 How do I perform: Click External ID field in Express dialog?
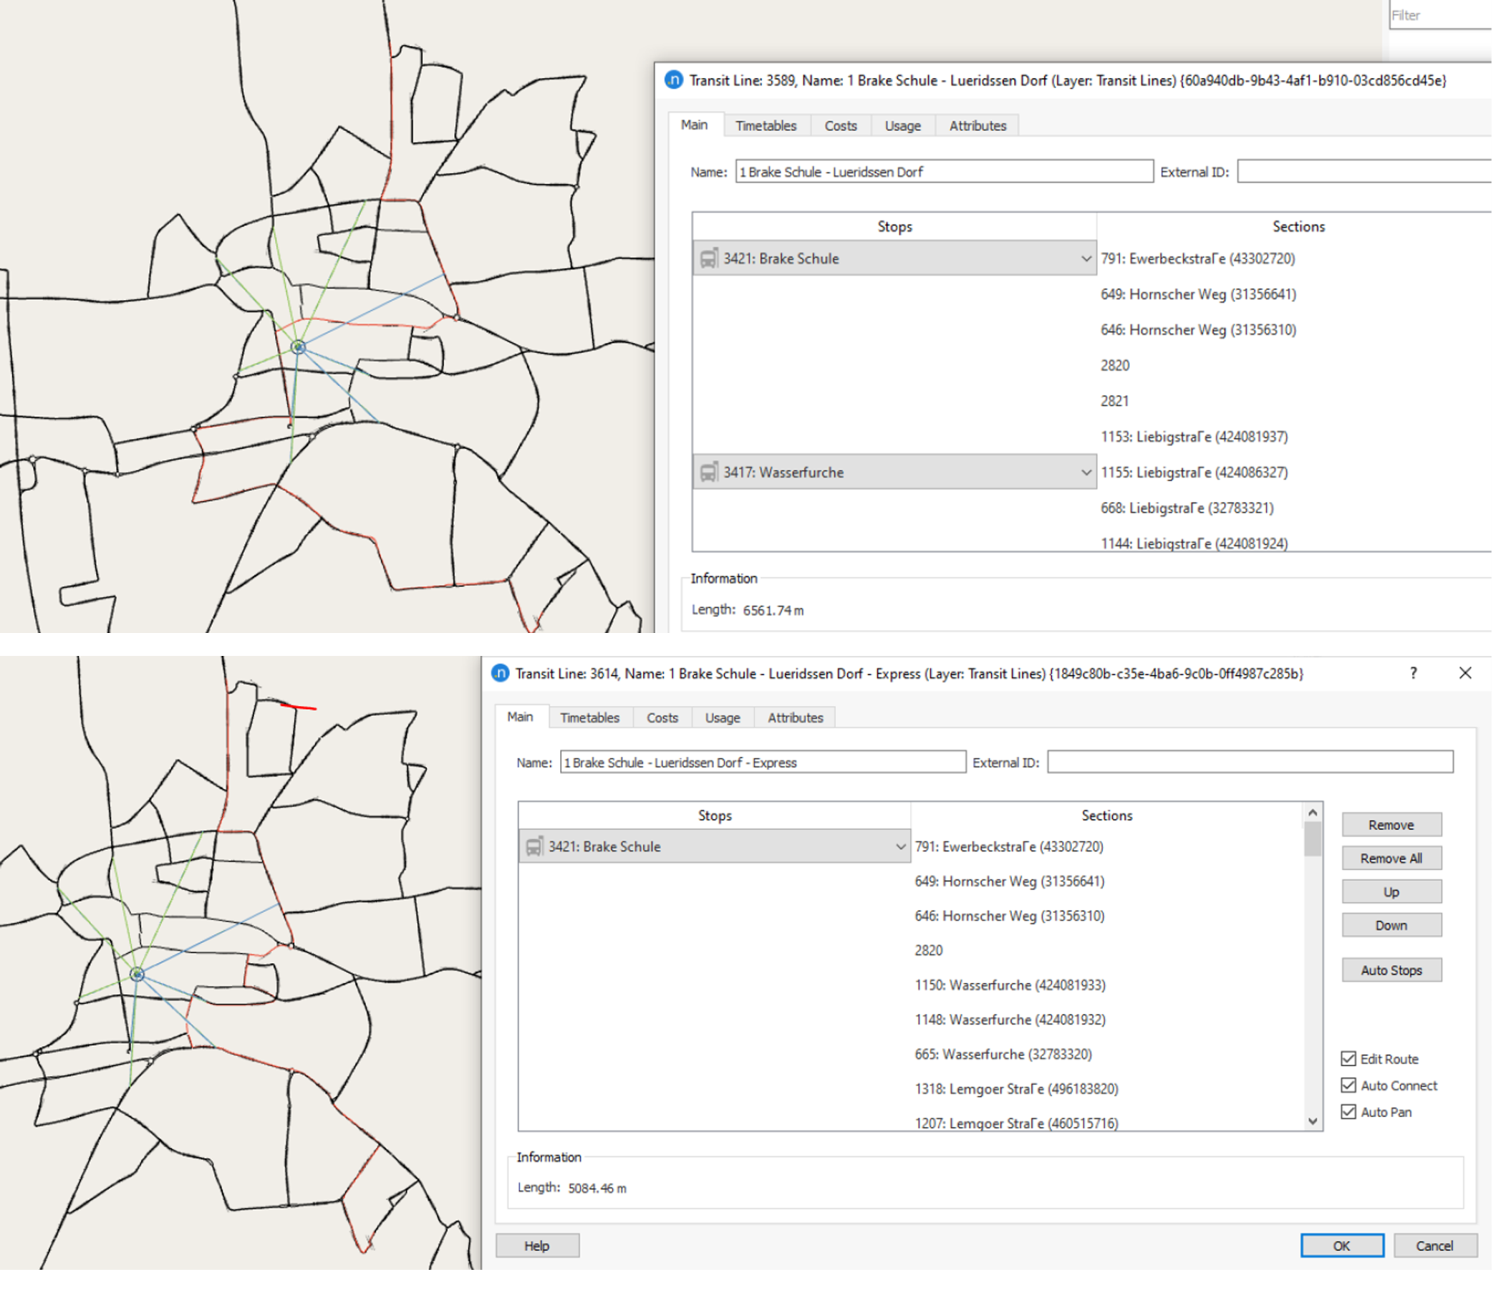pyautogui.click(x=1249, y=763)
